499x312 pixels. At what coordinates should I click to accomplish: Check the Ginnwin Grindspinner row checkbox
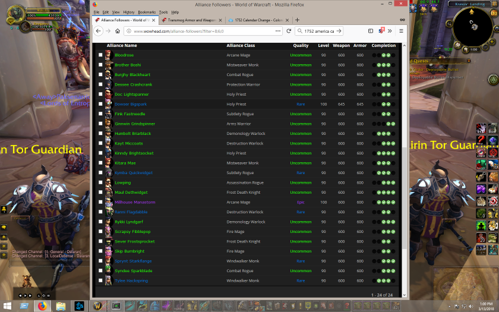click(100, 124)
